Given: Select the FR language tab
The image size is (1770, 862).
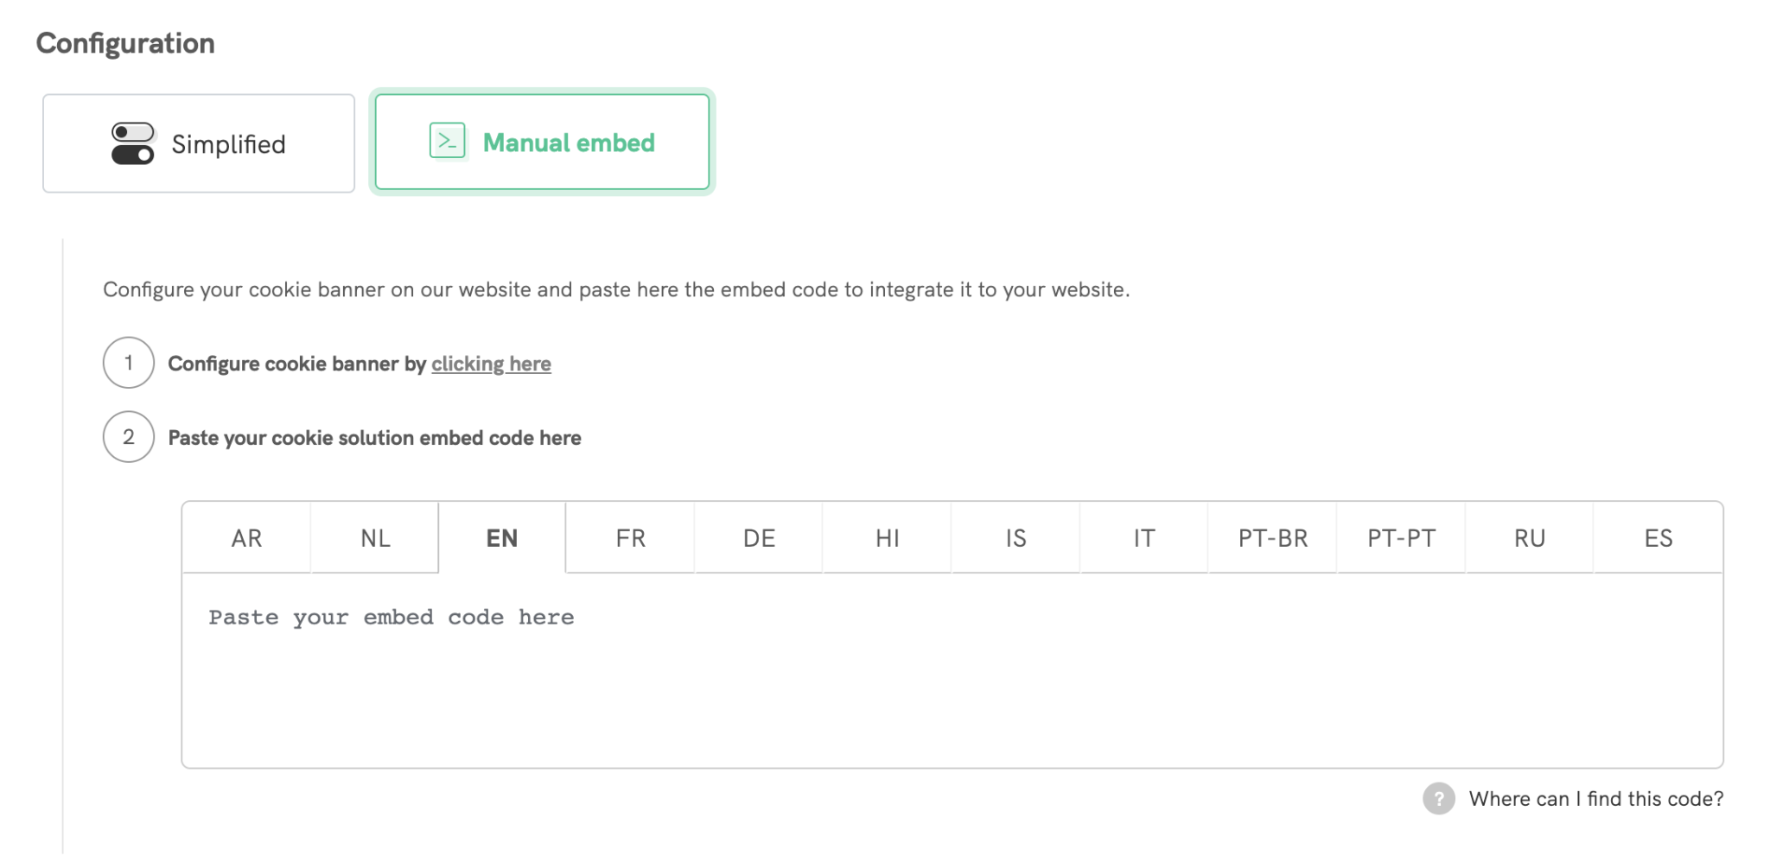Looking at the screenshot, I should tap(630, 537).
